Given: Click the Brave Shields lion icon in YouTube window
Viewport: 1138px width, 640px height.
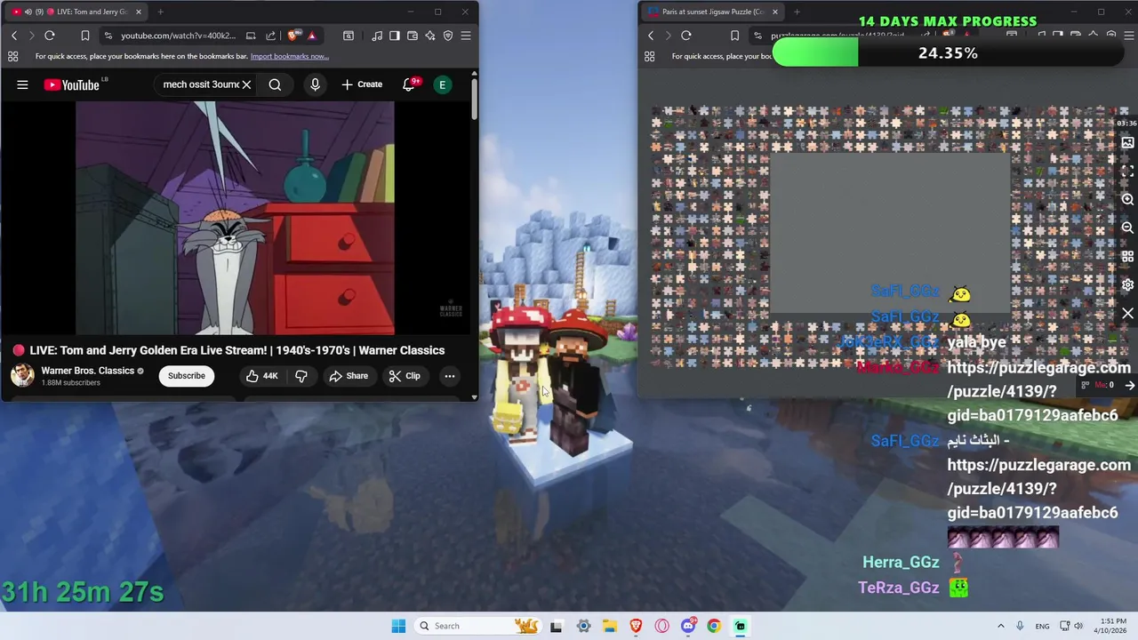Looking at the screenshot, I should (293, 36).
